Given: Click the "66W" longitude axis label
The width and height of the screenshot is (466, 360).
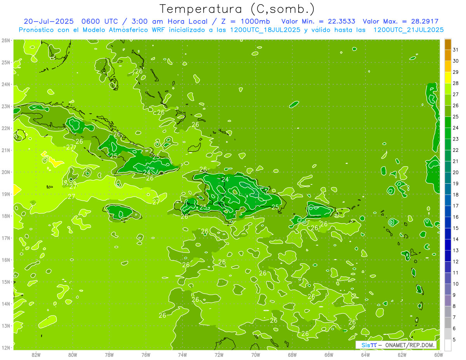Looking at the screenshot, I should [x=329, y=355].
